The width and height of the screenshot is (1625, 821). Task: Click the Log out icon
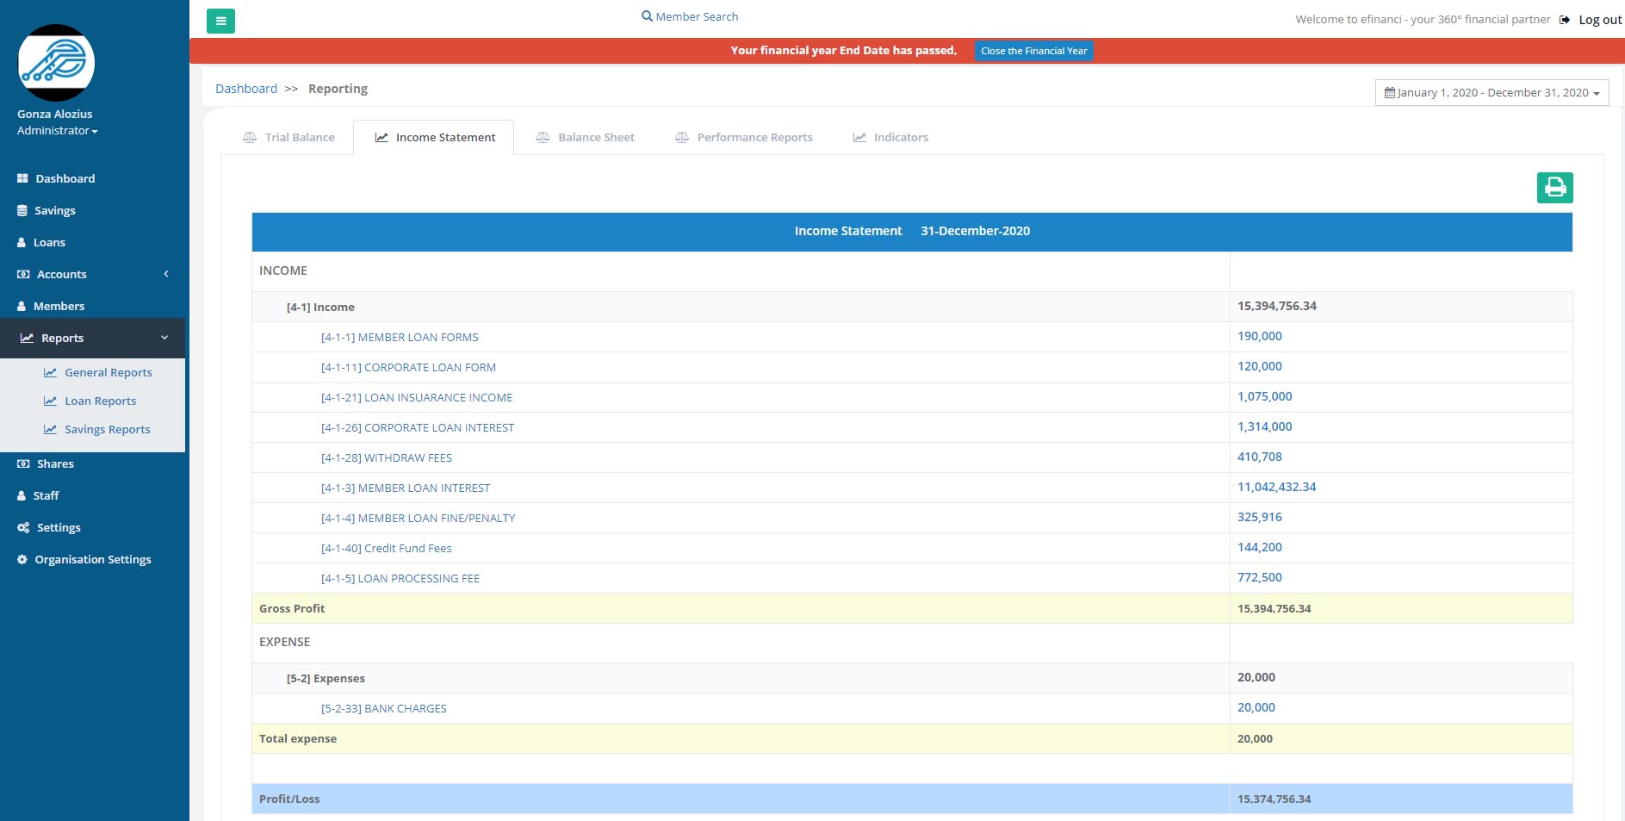click(x=1565, y=20)
